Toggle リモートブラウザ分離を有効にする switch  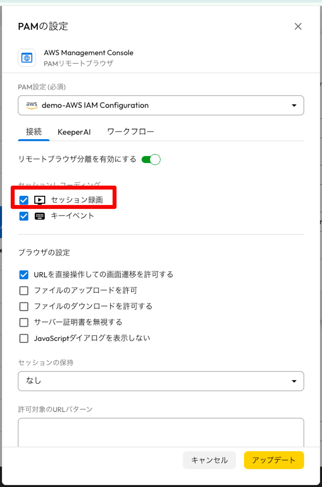click(151, 160)
